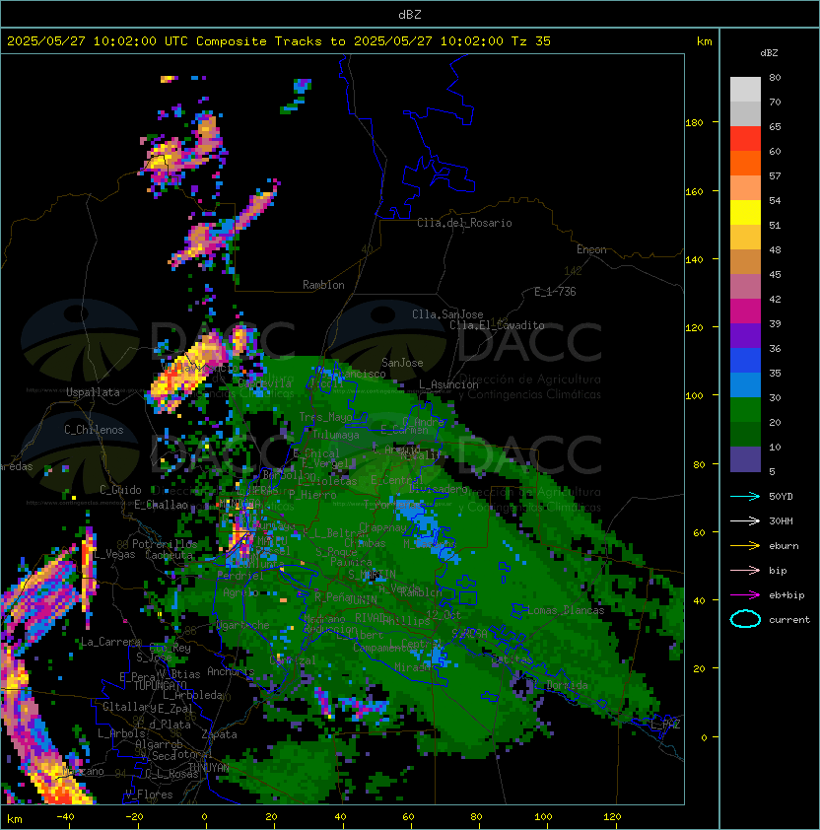This screenshot has width=820, height=830.
Task: Click the 'Tz 35' text in the header
Action: [x=531, y=41]
